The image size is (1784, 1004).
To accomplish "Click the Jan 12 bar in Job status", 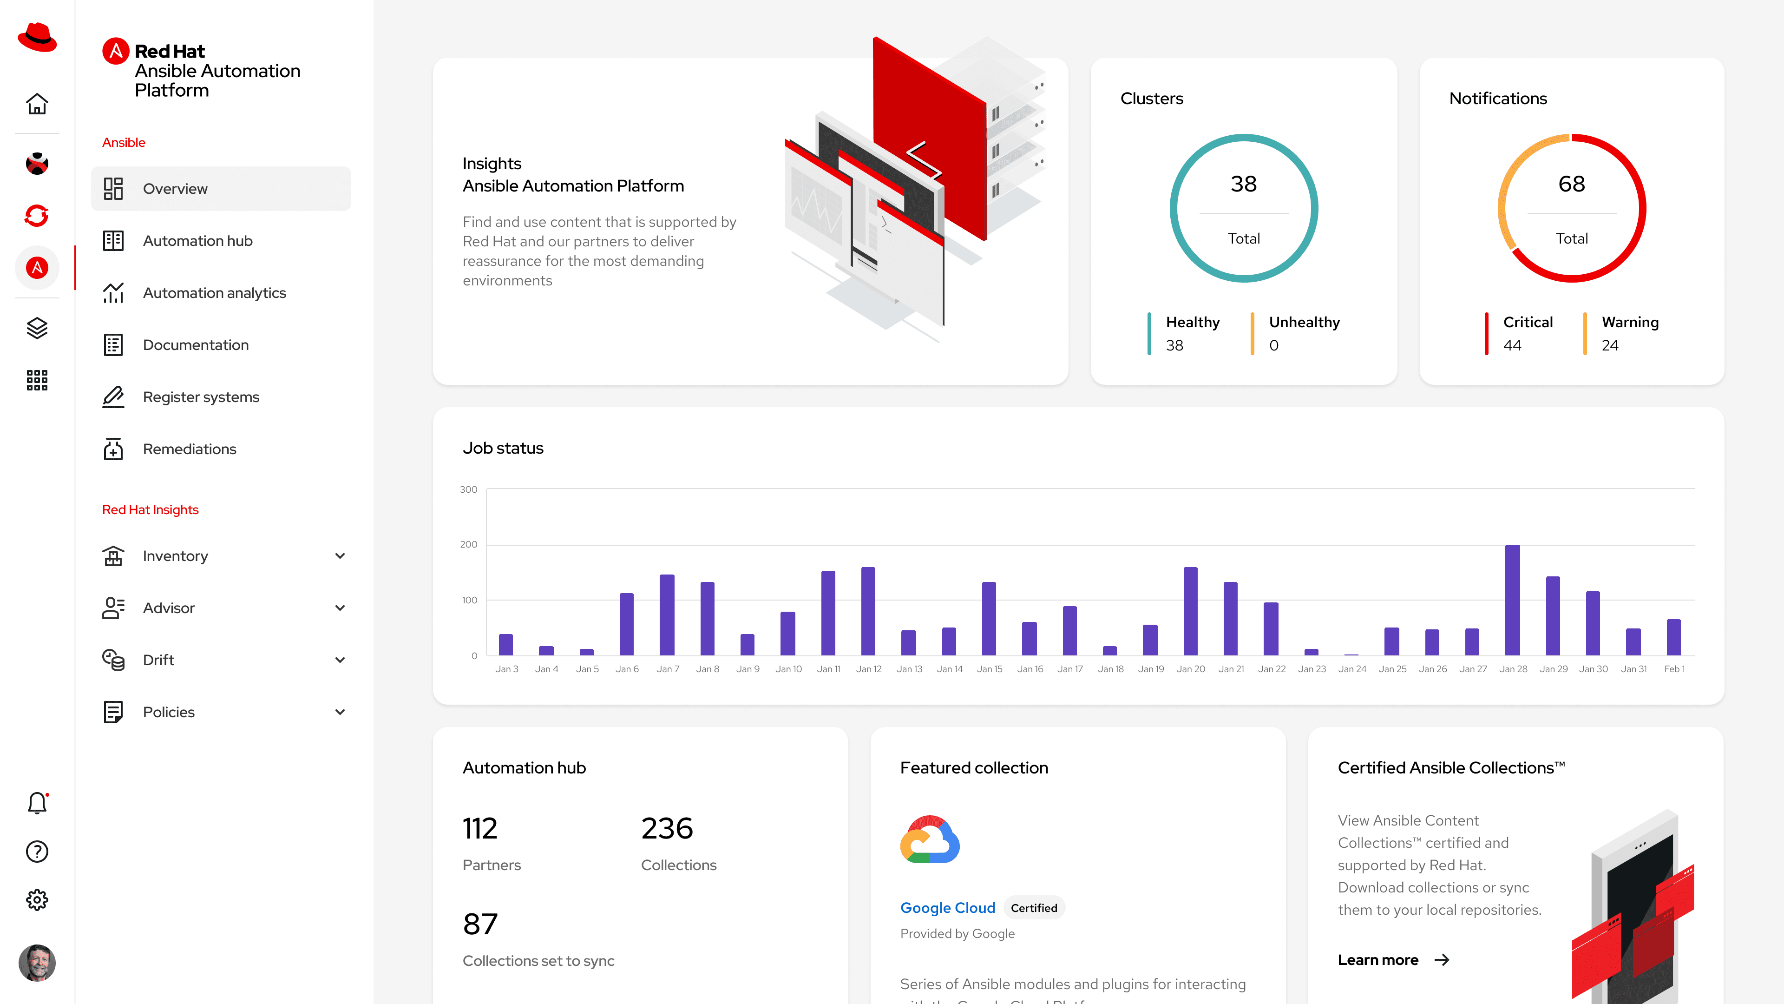I will [868, 611].
